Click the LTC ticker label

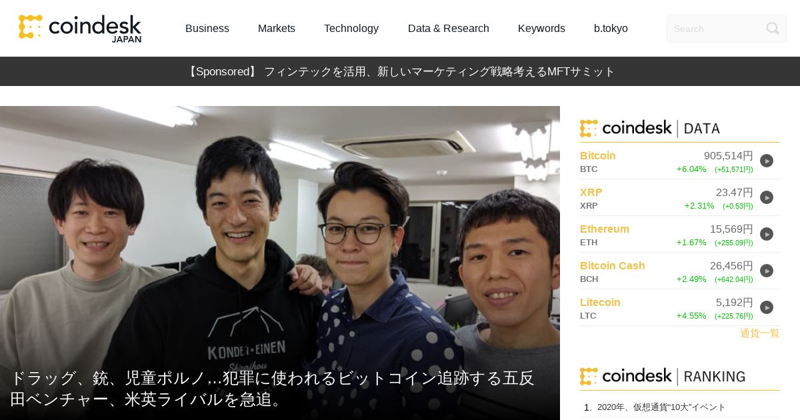point(588,316)
